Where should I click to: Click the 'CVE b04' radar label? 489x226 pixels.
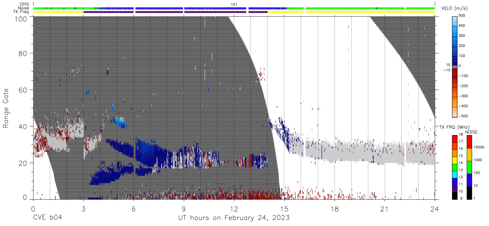(x=47, y=218)
